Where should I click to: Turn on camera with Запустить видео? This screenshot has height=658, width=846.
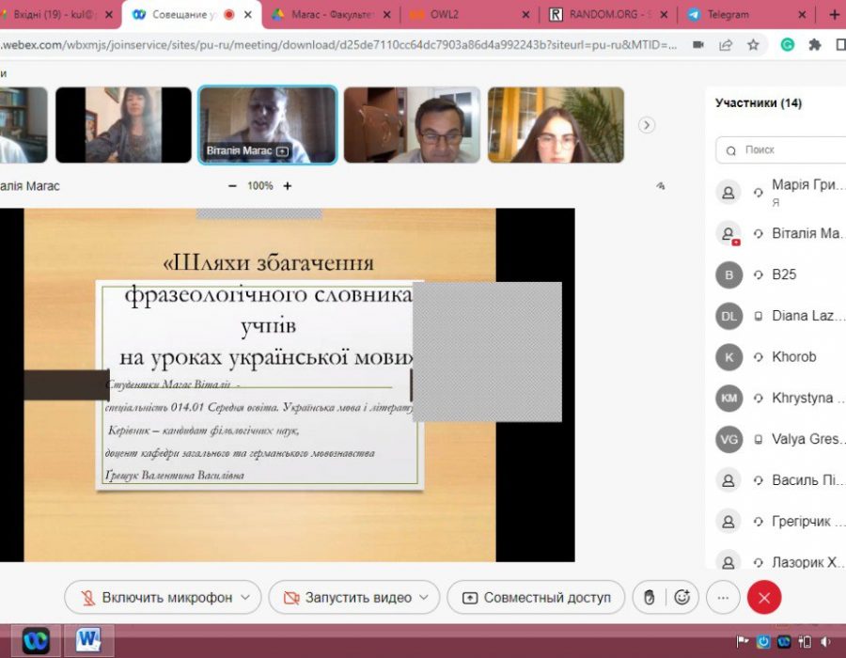pyautogui.click(x=347, y=597)
